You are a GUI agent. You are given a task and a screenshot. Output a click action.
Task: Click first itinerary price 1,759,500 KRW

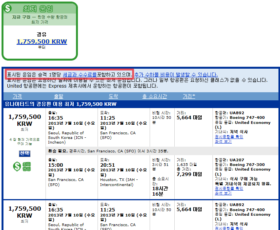[25, 120]
